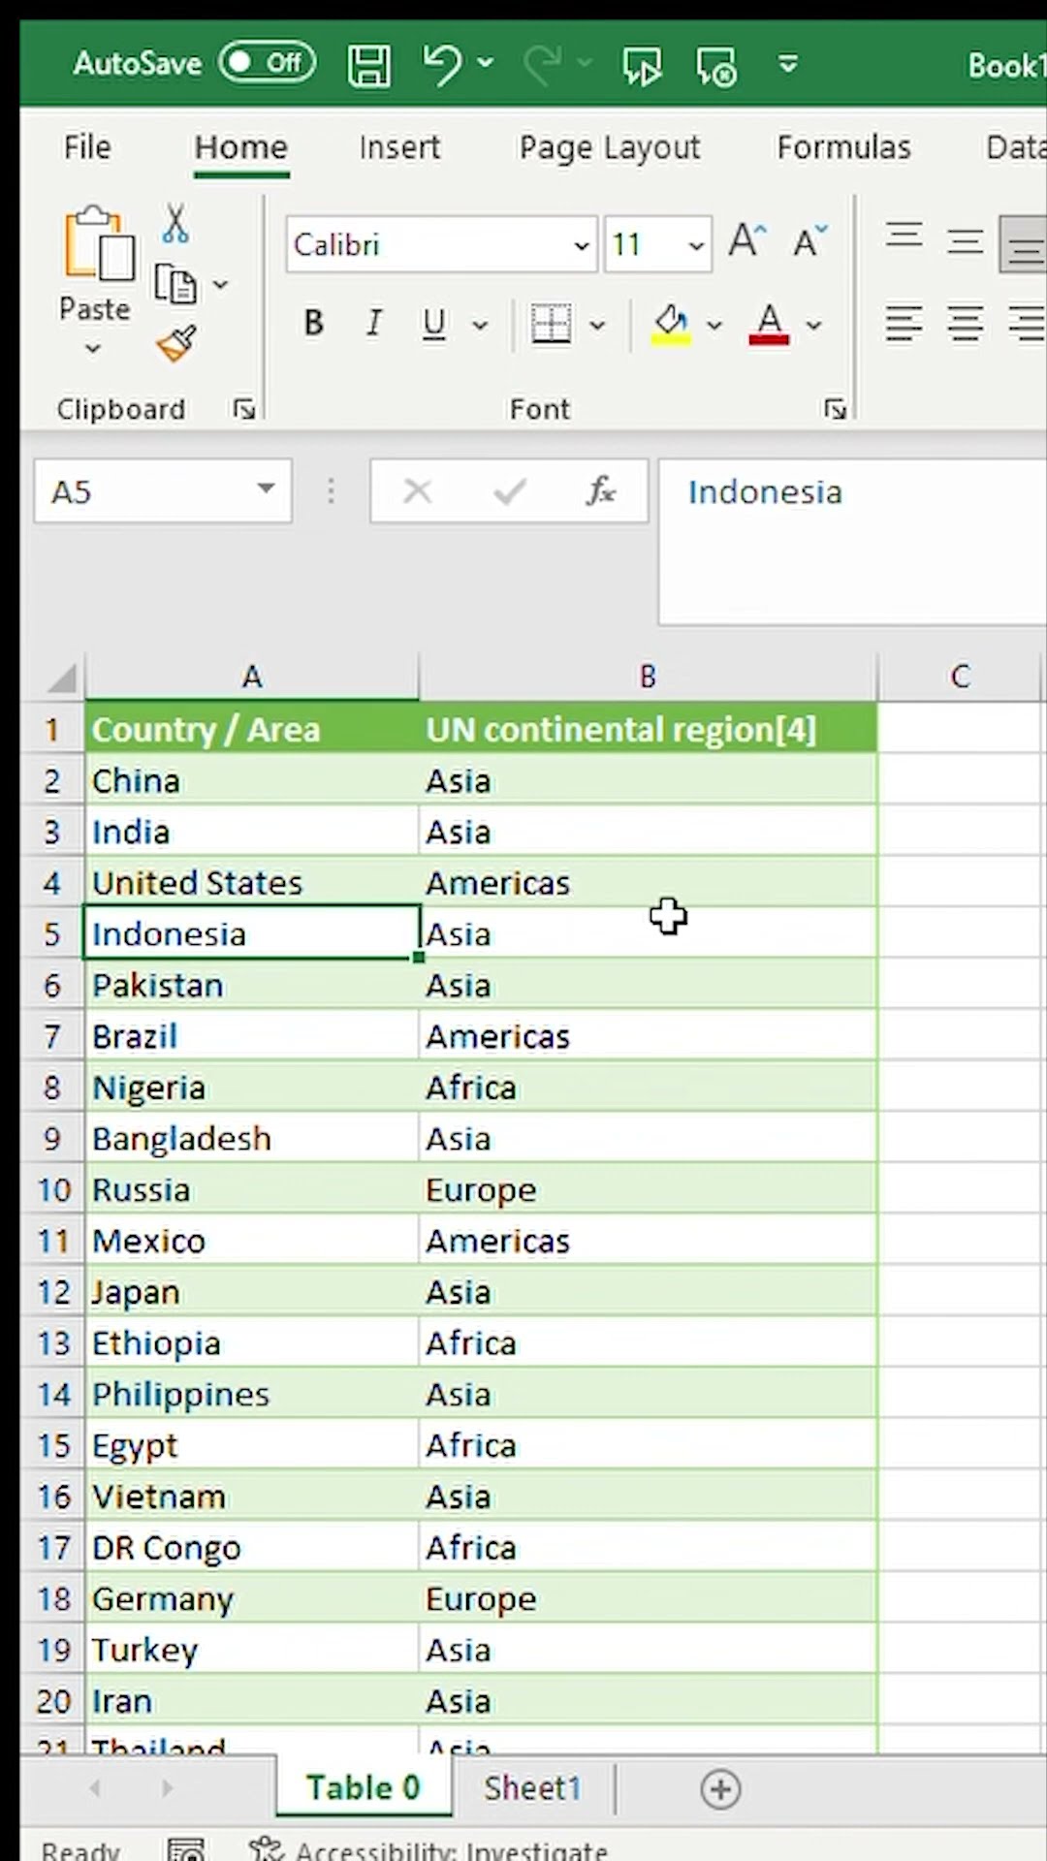Viewport: 1047px width, 1861px height.
Task: Select column B header
Action: click(x=648, y=677)
